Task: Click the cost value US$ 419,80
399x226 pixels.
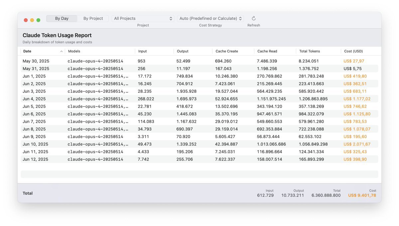Action: (x=355, y=76)
